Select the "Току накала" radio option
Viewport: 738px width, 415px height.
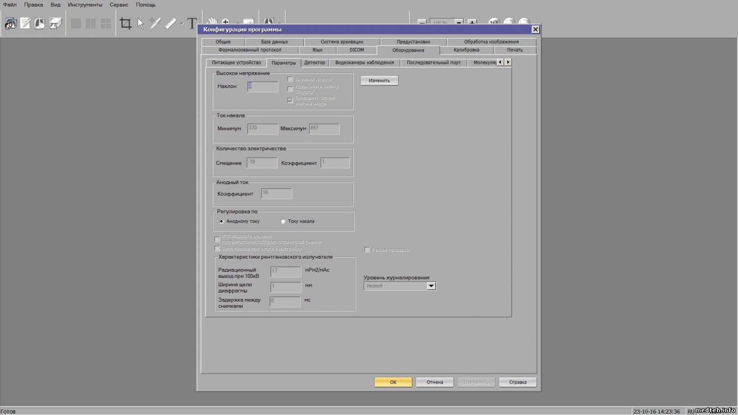[x=283, y=221]
